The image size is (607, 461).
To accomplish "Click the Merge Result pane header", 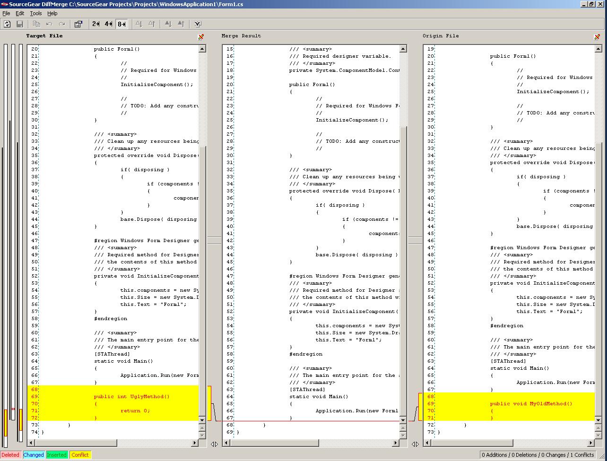I will (241, 36).
